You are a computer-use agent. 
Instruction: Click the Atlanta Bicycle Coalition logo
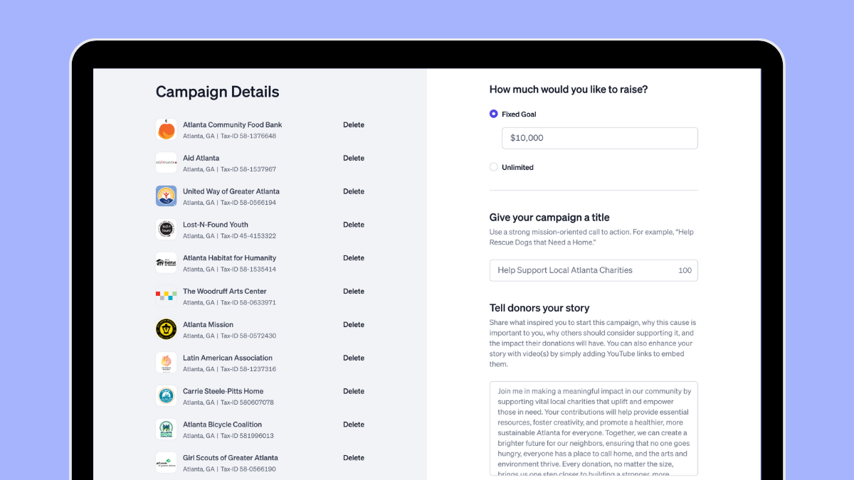pos(166,430)
